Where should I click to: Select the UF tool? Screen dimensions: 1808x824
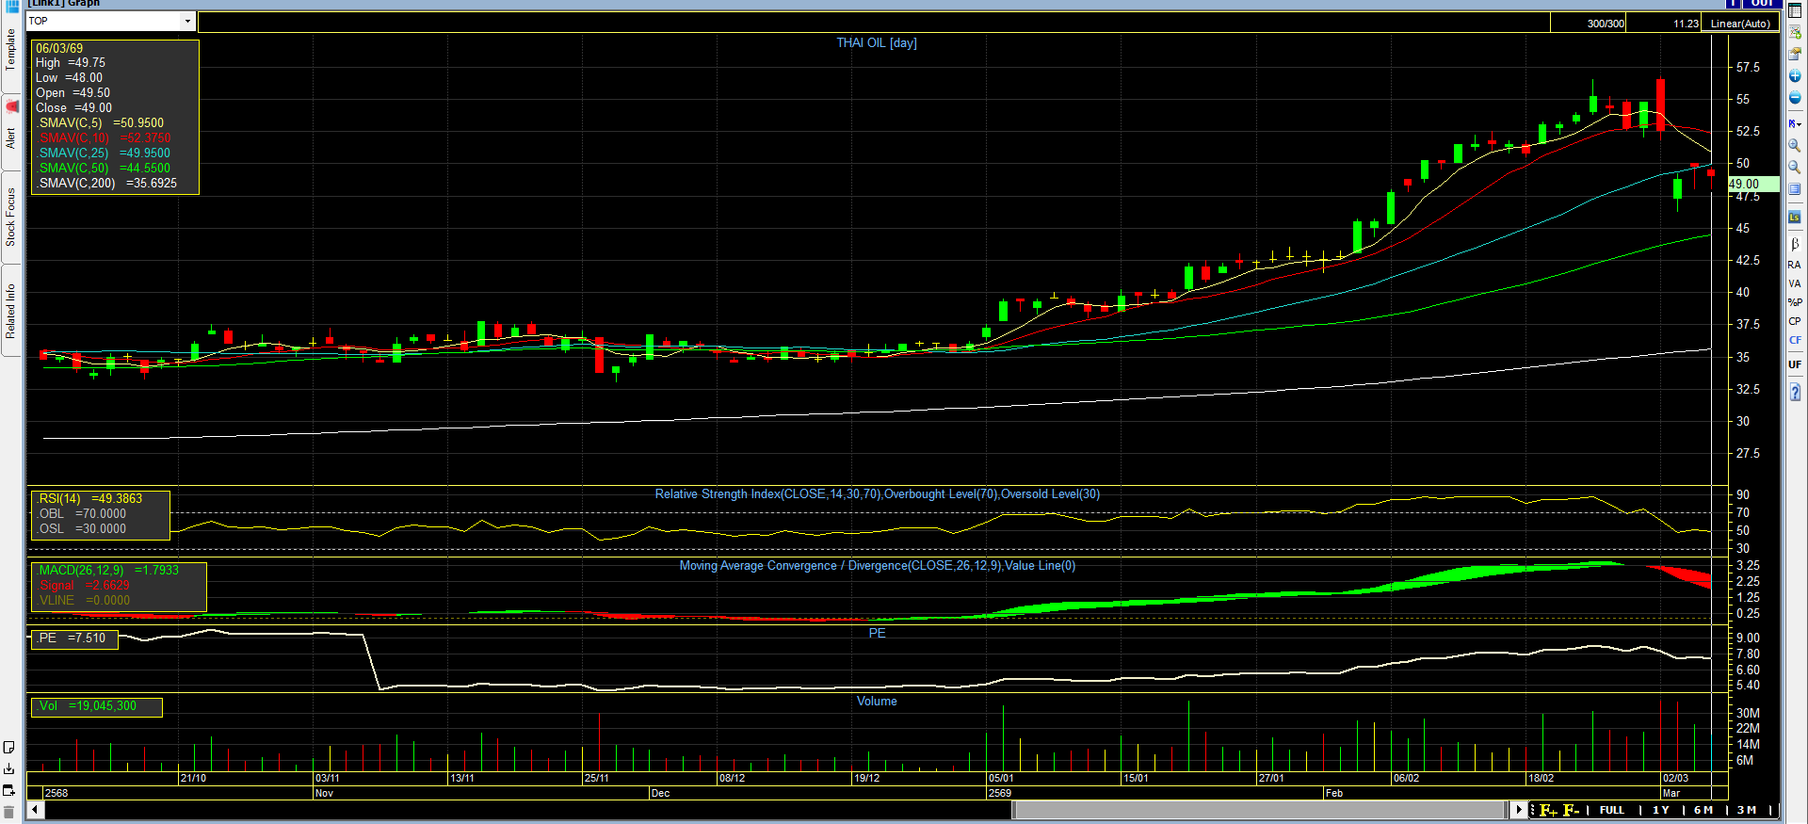tap(1795, 364)
